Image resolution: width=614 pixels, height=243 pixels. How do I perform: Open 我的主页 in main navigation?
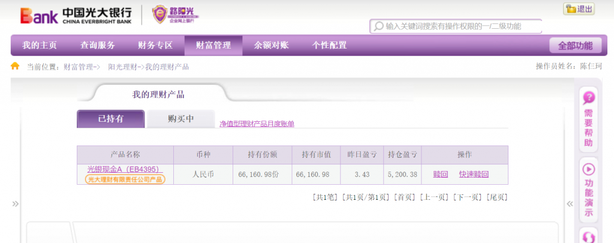(x=40, y=46)
